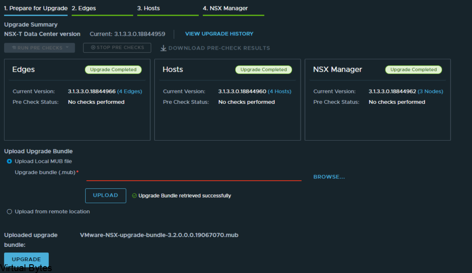Browse for an upgrade bundle file
Viewport: 472px width, 273px height.
[x=329, y=177]
